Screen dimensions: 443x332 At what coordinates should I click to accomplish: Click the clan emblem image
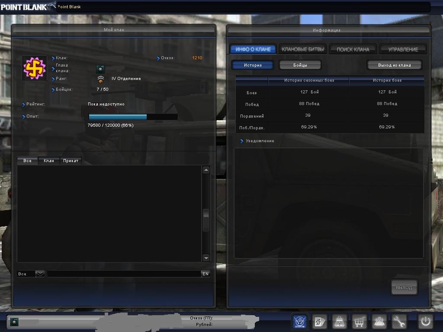tap(35, 68)
